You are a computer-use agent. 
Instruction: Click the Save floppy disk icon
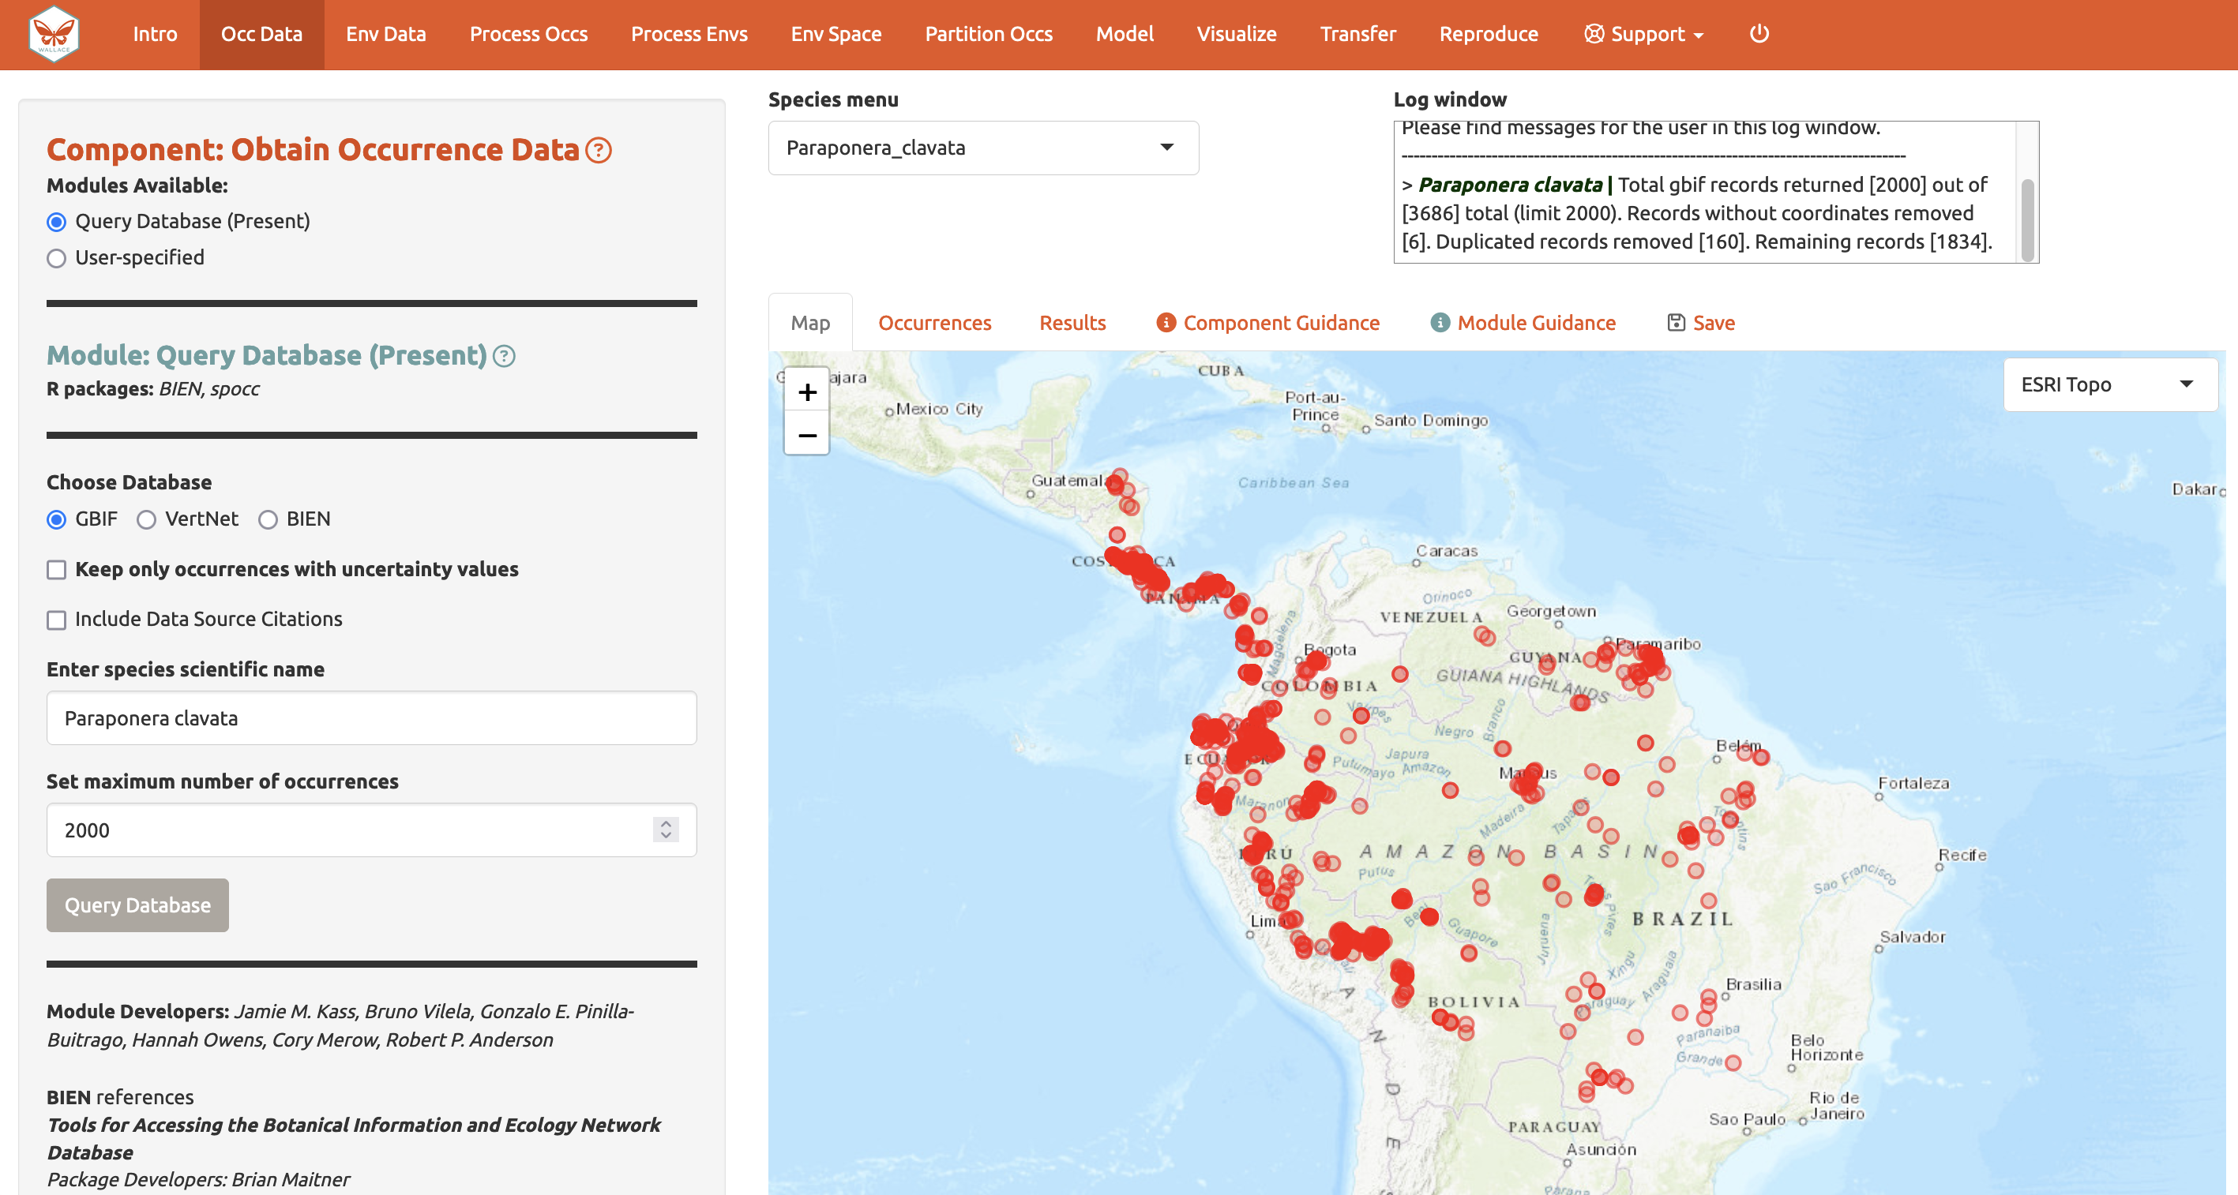tap(1675, 321)
